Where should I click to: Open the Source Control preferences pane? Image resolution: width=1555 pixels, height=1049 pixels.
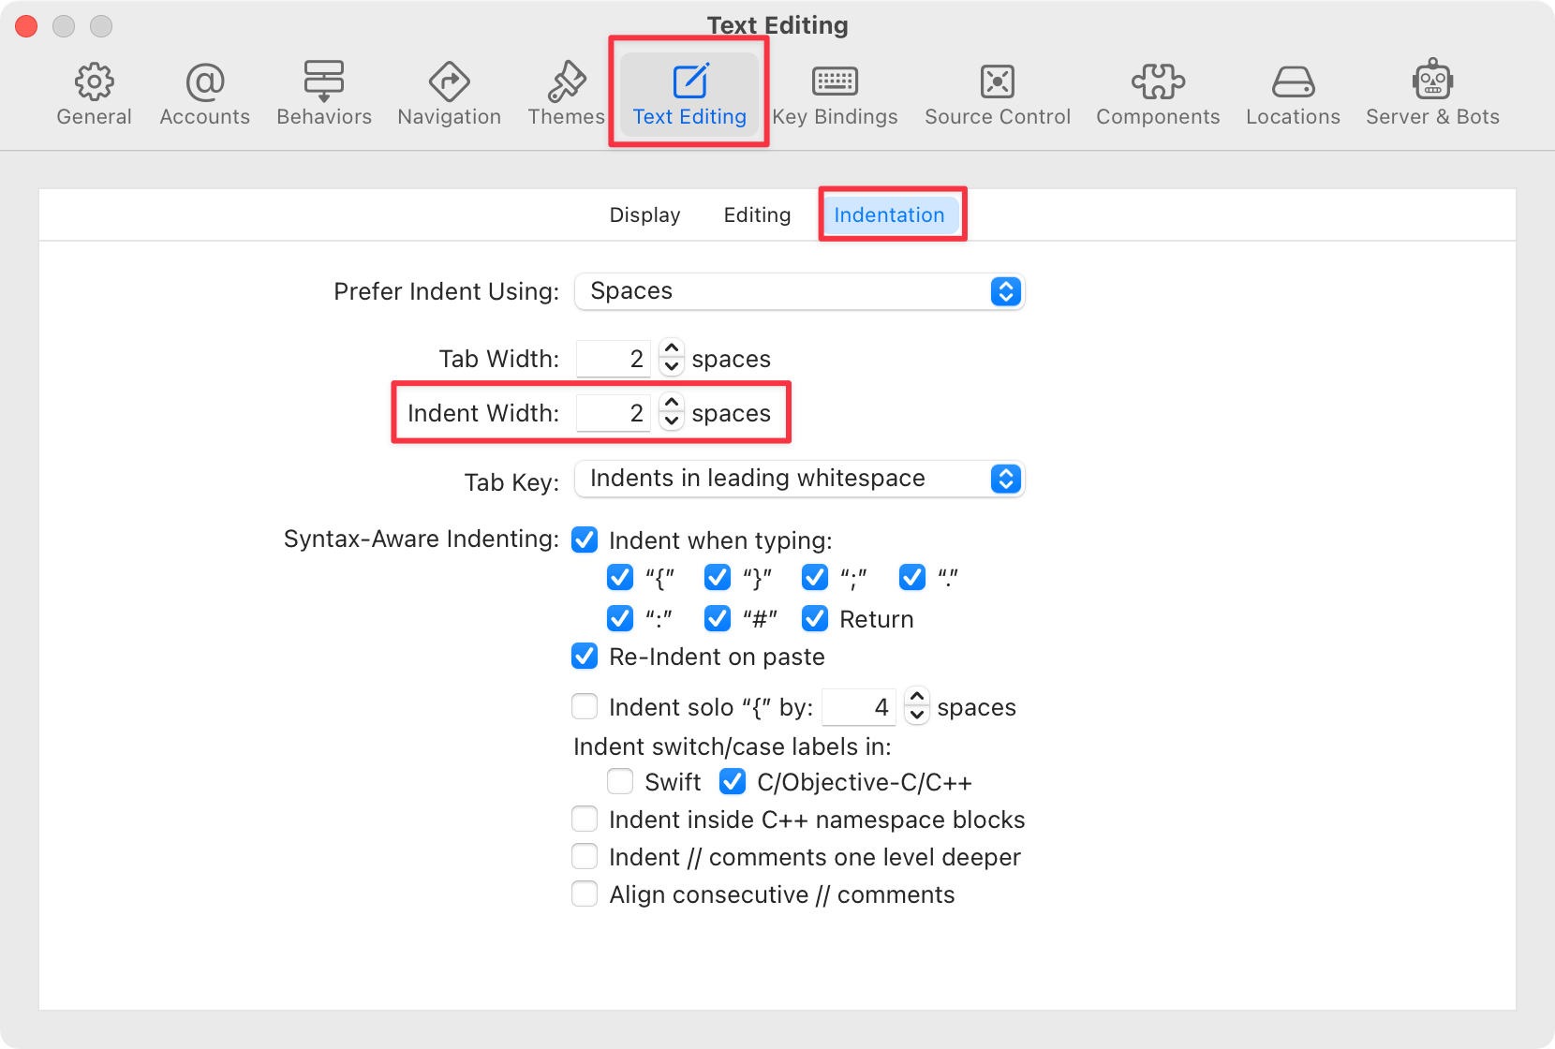point(998,95)
